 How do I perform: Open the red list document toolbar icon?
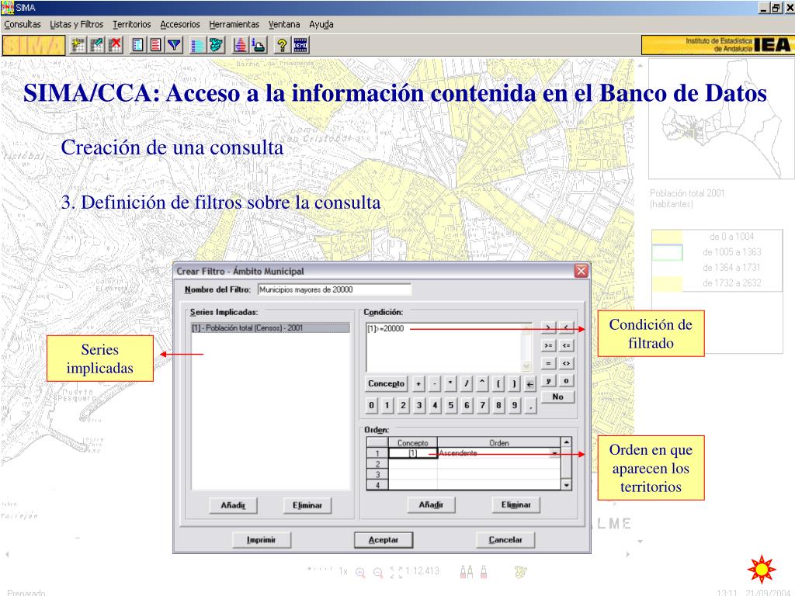155,46
